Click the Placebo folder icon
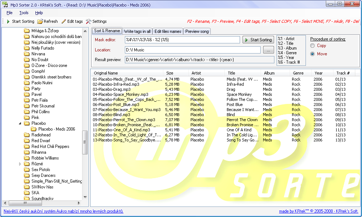The height and width of the screenshot is (217, 362). point(27,123)
